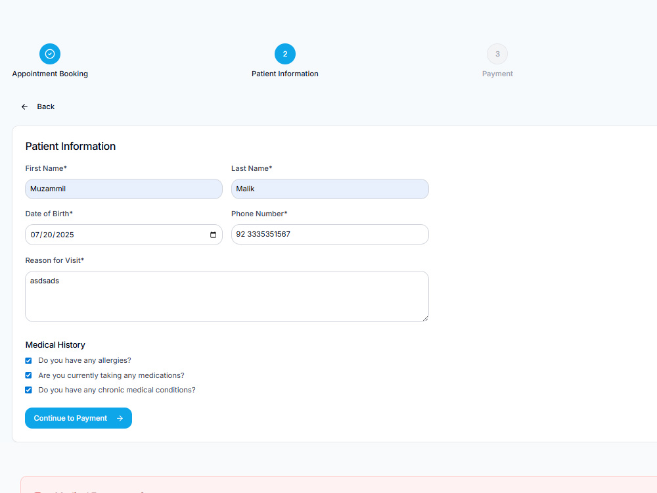Viewport: 657px width, 493px height.
Task: Click the Patient Information step label
Action: point(285,74)
